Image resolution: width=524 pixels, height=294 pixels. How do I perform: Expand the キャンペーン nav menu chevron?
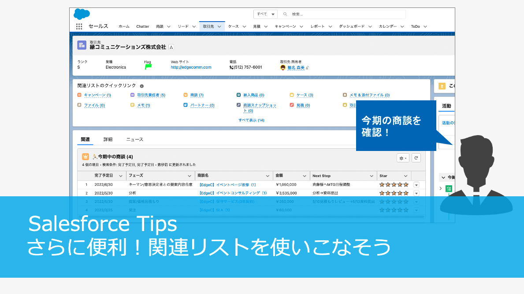pos(301,27)
